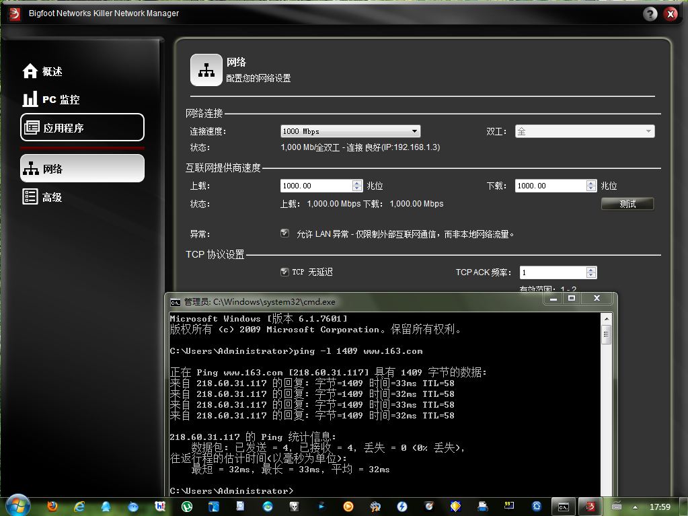Viewport: 688px width, 516px height.
Task: Close the cmd.exe window
Action: (x=597, y=299)
